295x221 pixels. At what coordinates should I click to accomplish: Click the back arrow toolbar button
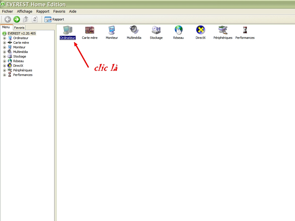(x=8, y=19)
